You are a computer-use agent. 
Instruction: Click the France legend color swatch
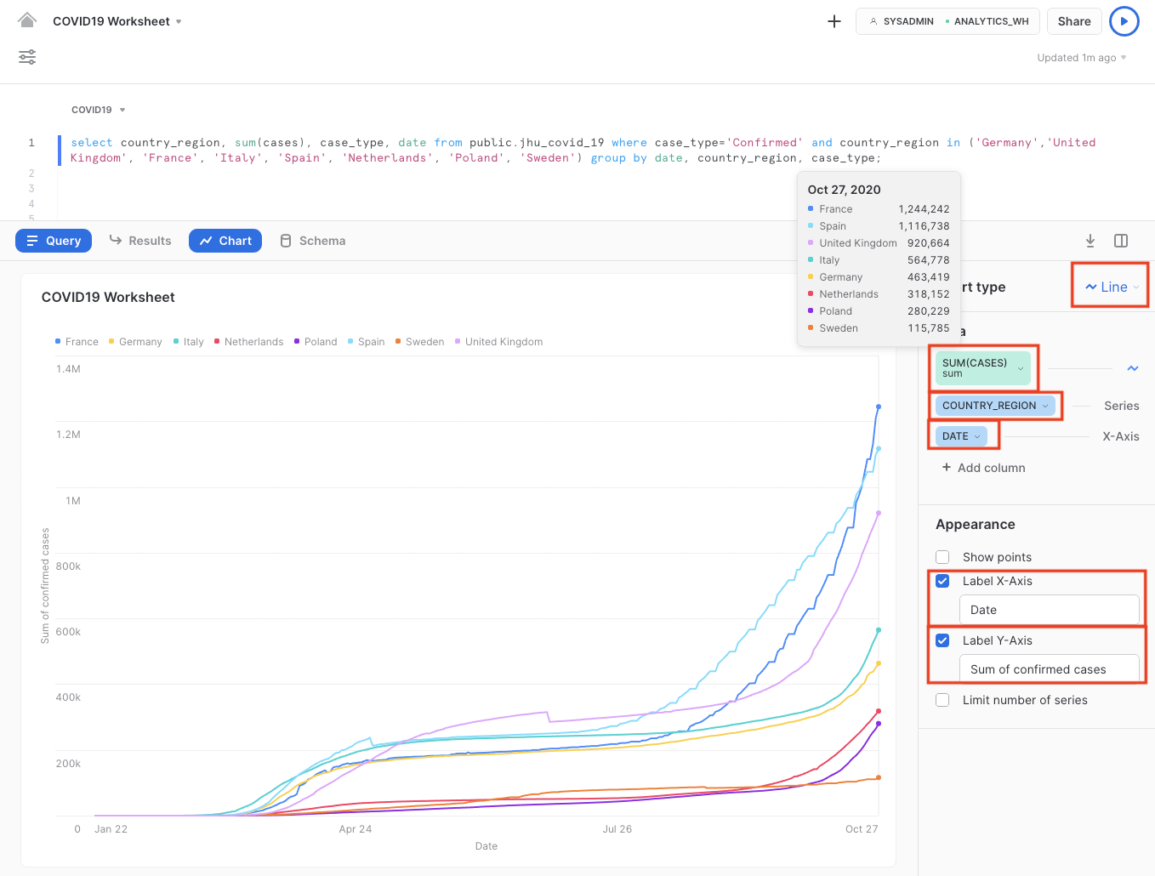(x=58, y=341)
